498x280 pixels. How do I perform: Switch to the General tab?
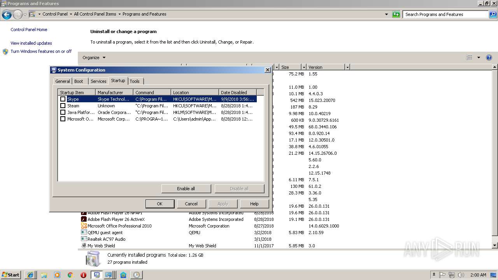[x=62, y=81]
